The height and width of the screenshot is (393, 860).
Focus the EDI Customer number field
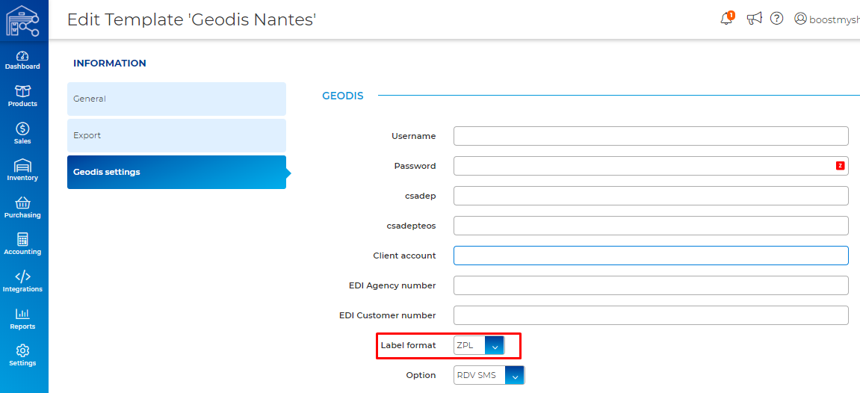pyautogui.click(x=651, y=315)
